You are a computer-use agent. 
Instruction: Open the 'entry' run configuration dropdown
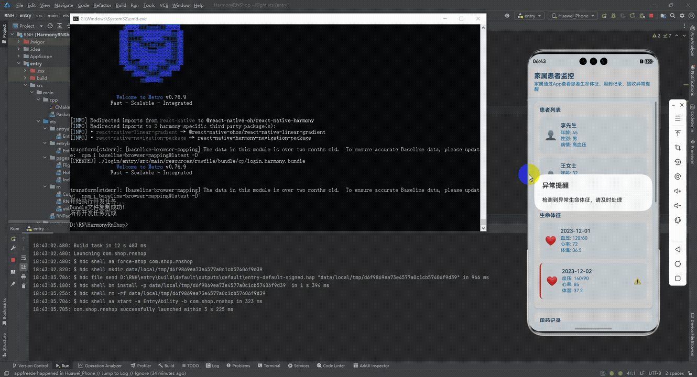tap(529, 16)
